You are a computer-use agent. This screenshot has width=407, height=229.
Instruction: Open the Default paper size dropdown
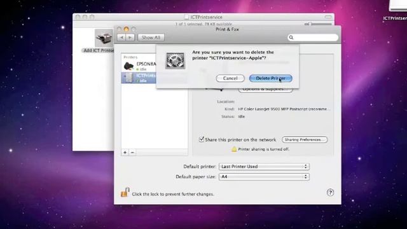264,177
